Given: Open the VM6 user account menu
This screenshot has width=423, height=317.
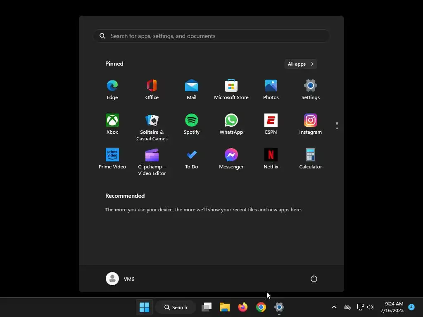Looking at the screenshot, I should (120, 279).
